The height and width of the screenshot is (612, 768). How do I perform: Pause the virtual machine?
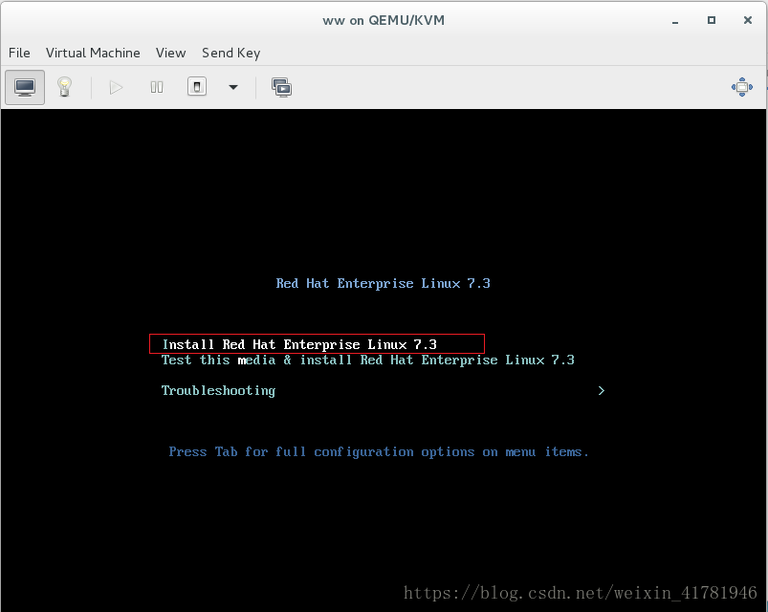pos(157,88)
